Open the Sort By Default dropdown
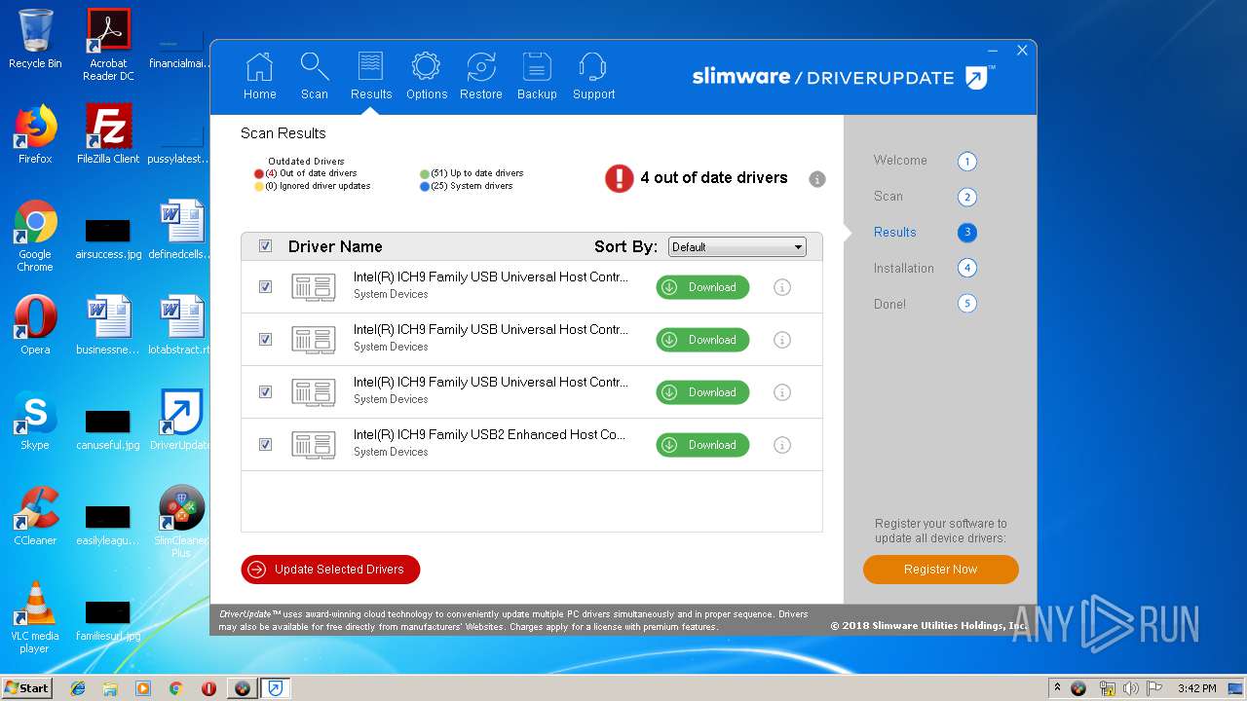Screen dimensions: 1247x701 pos(737,247)
